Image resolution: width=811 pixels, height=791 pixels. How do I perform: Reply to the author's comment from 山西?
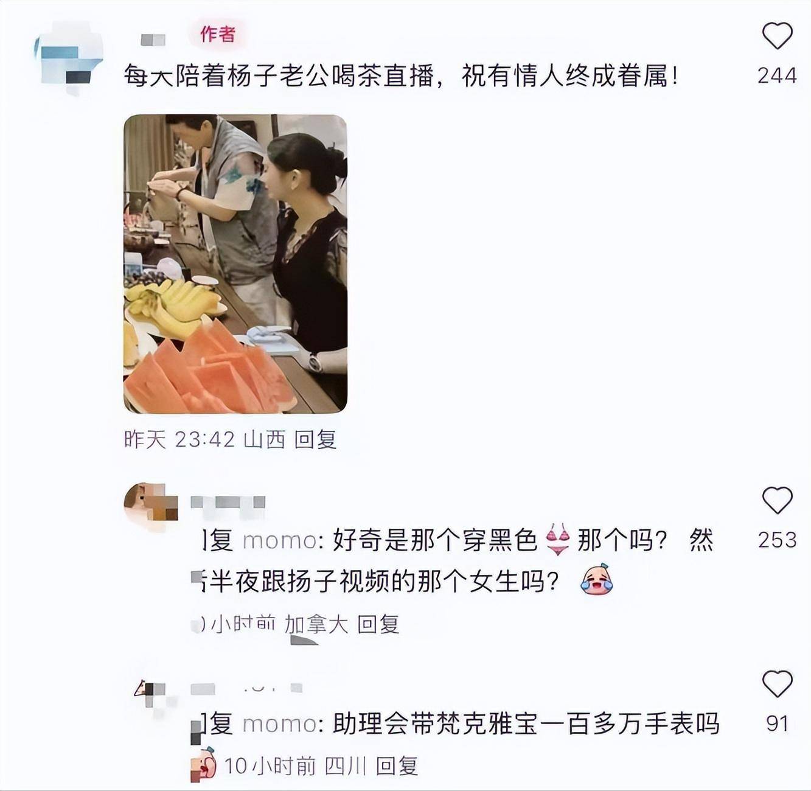point(315,439)
